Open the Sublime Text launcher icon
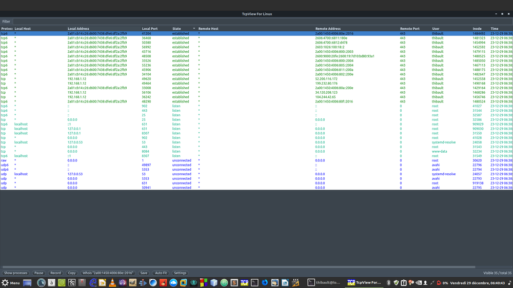The height and width of the screenshot is (288, 513). (x=234, y=282)
